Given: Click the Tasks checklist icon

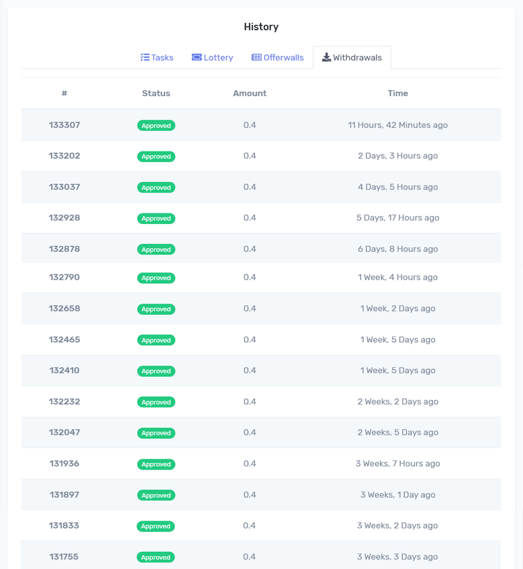Looking at the screenshot, I should pyautogui.click(x=145, y=58).
